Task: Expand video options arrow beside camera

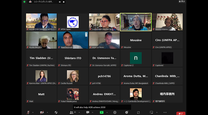Action: [47, 113]
